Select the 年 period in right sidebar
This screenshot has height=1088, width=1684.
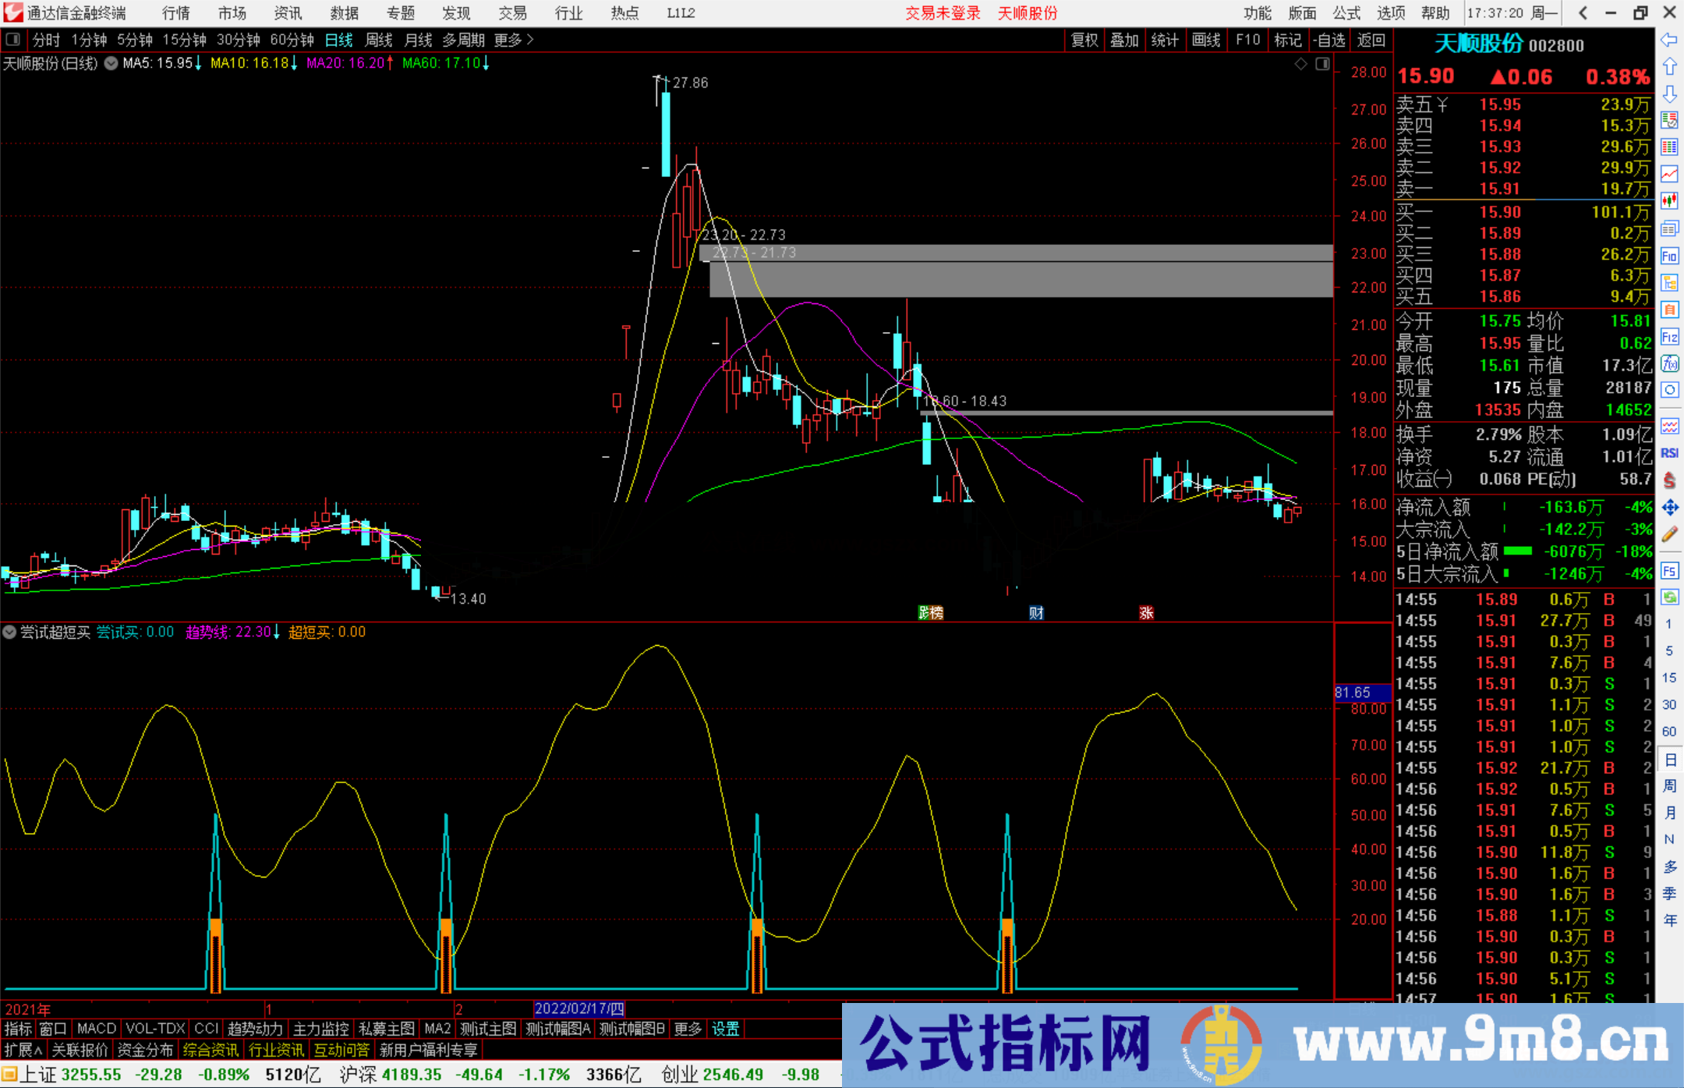[x=1669, y=920]
